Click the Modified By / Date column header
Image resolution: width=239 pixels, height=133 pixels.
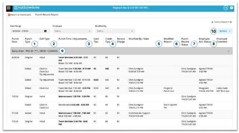pos(138,39)
